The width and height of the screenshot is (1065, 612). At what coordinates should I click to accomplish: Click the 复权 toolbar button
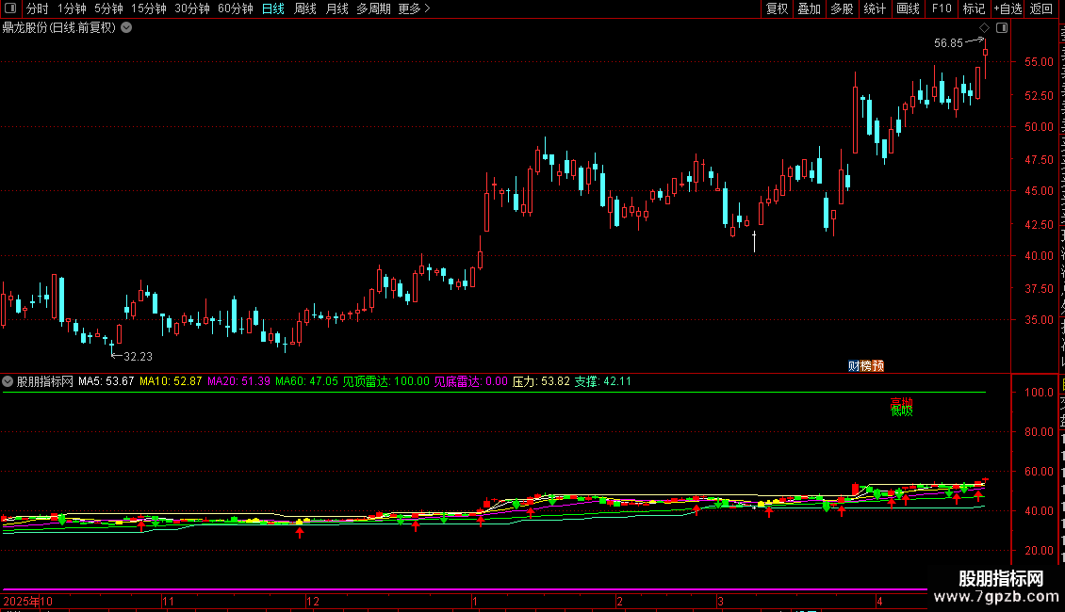click(777, 8)
